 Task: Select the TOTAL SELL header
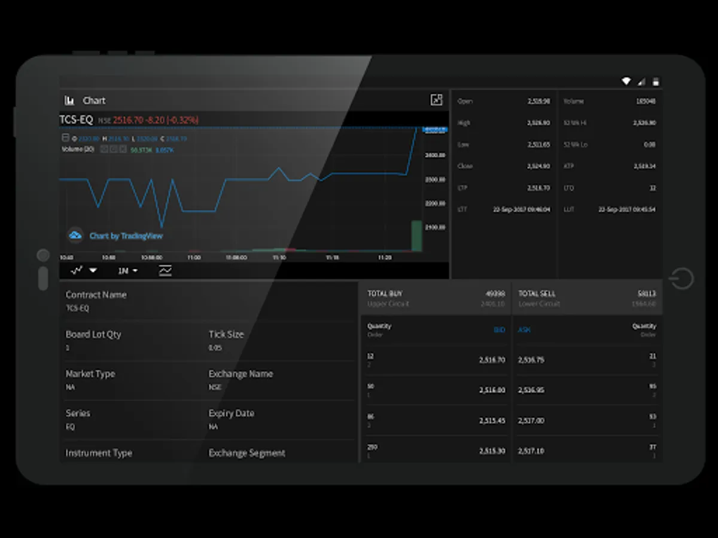click(x=587, y=298)
